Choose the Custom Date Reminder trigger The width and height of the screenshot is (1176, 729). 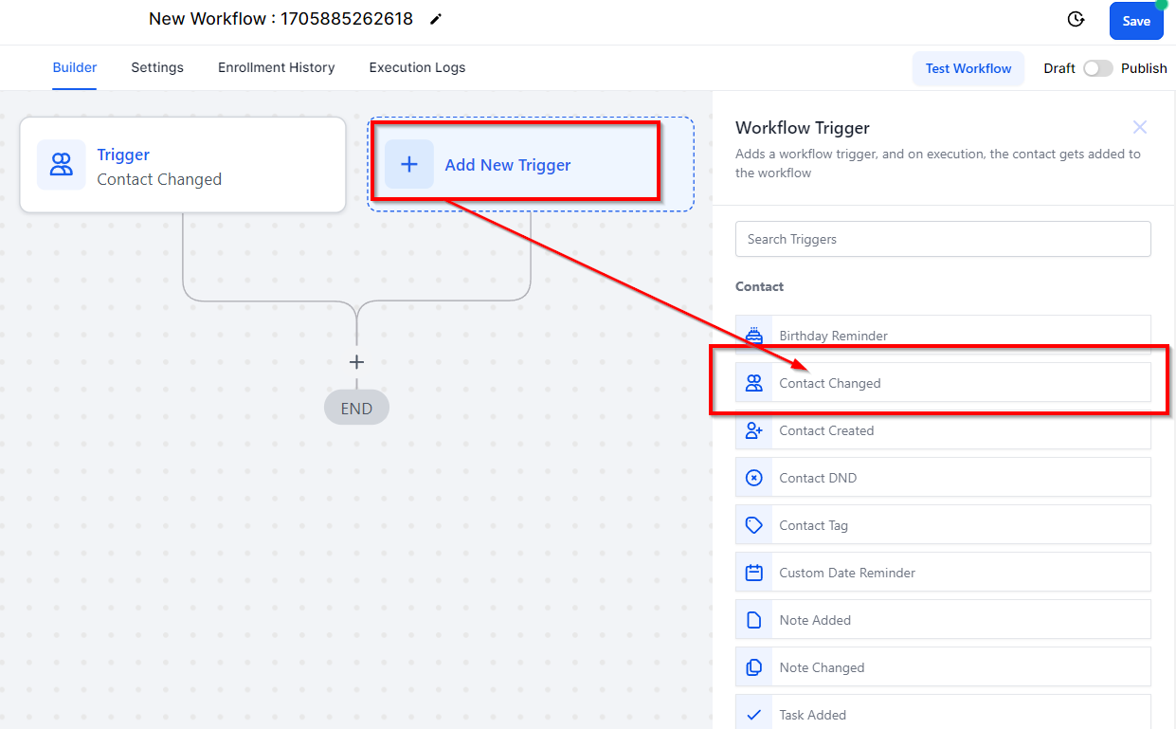(x=943, y=573)
